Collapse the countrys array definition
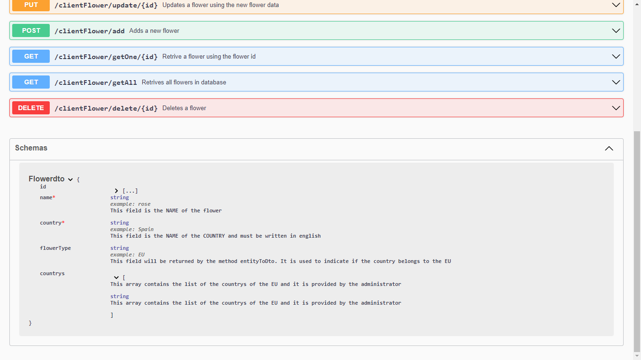 pos(116,277)
